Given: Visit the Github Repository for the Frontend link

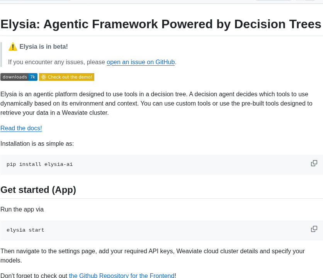Looking at the screenshot, I should click(x=122, y=275).
